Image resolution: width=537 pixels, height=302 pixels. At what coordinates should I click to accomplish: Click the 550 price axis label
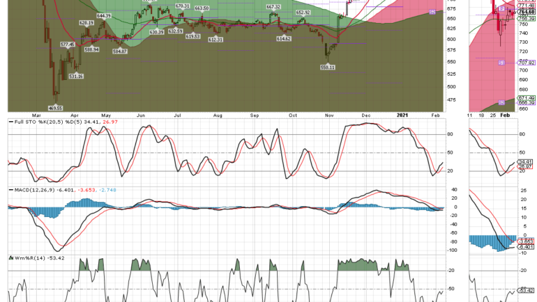[451, 62]
